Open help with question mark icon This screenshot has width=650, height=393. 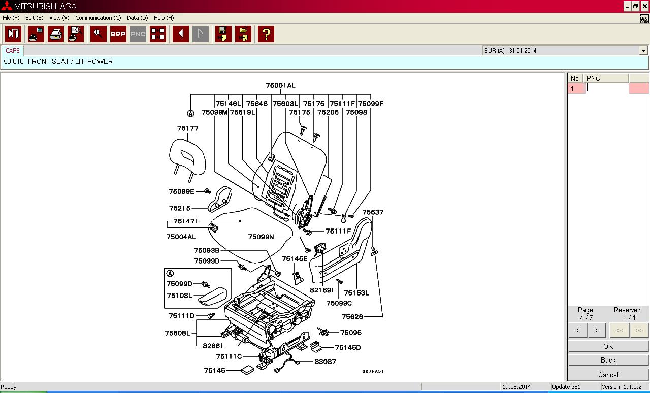click(x=266, y=34)
